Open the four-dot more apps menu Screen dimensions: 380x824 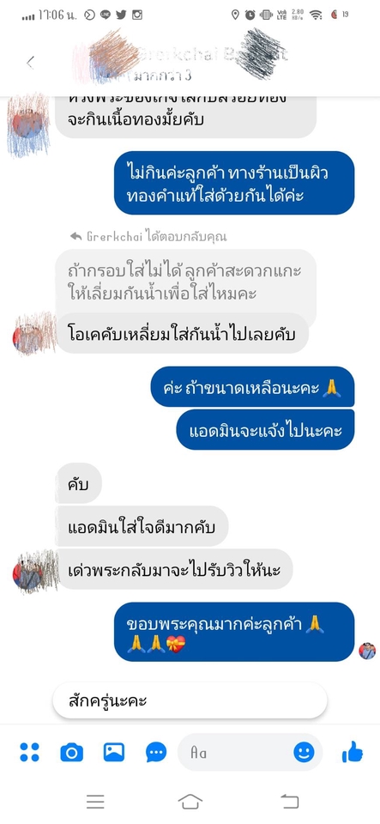[29, 752]
